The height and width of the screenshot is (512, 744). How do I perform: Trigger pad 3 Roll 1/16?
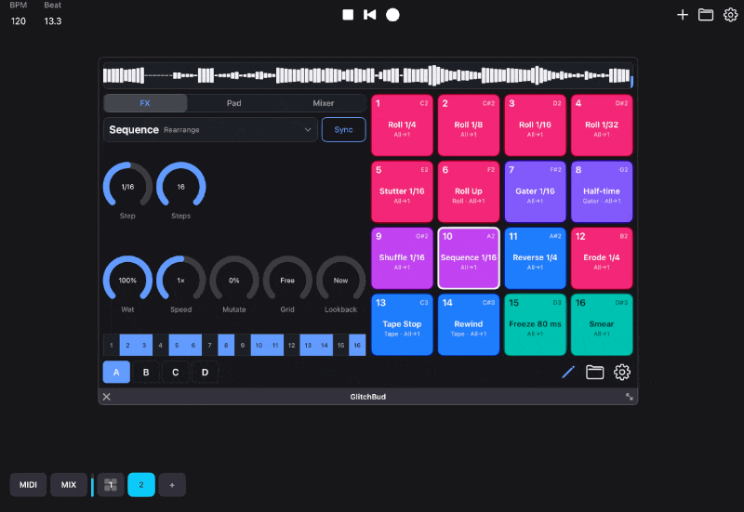point(536,125)
